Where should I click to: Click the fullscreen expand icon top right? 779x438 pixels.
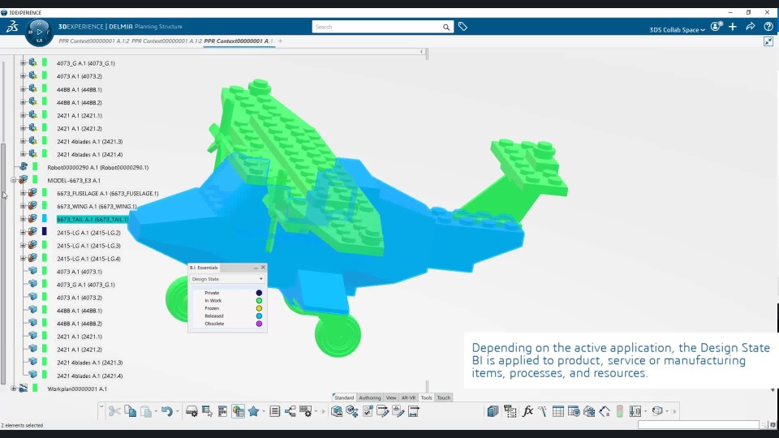click(x=768, y=41)
